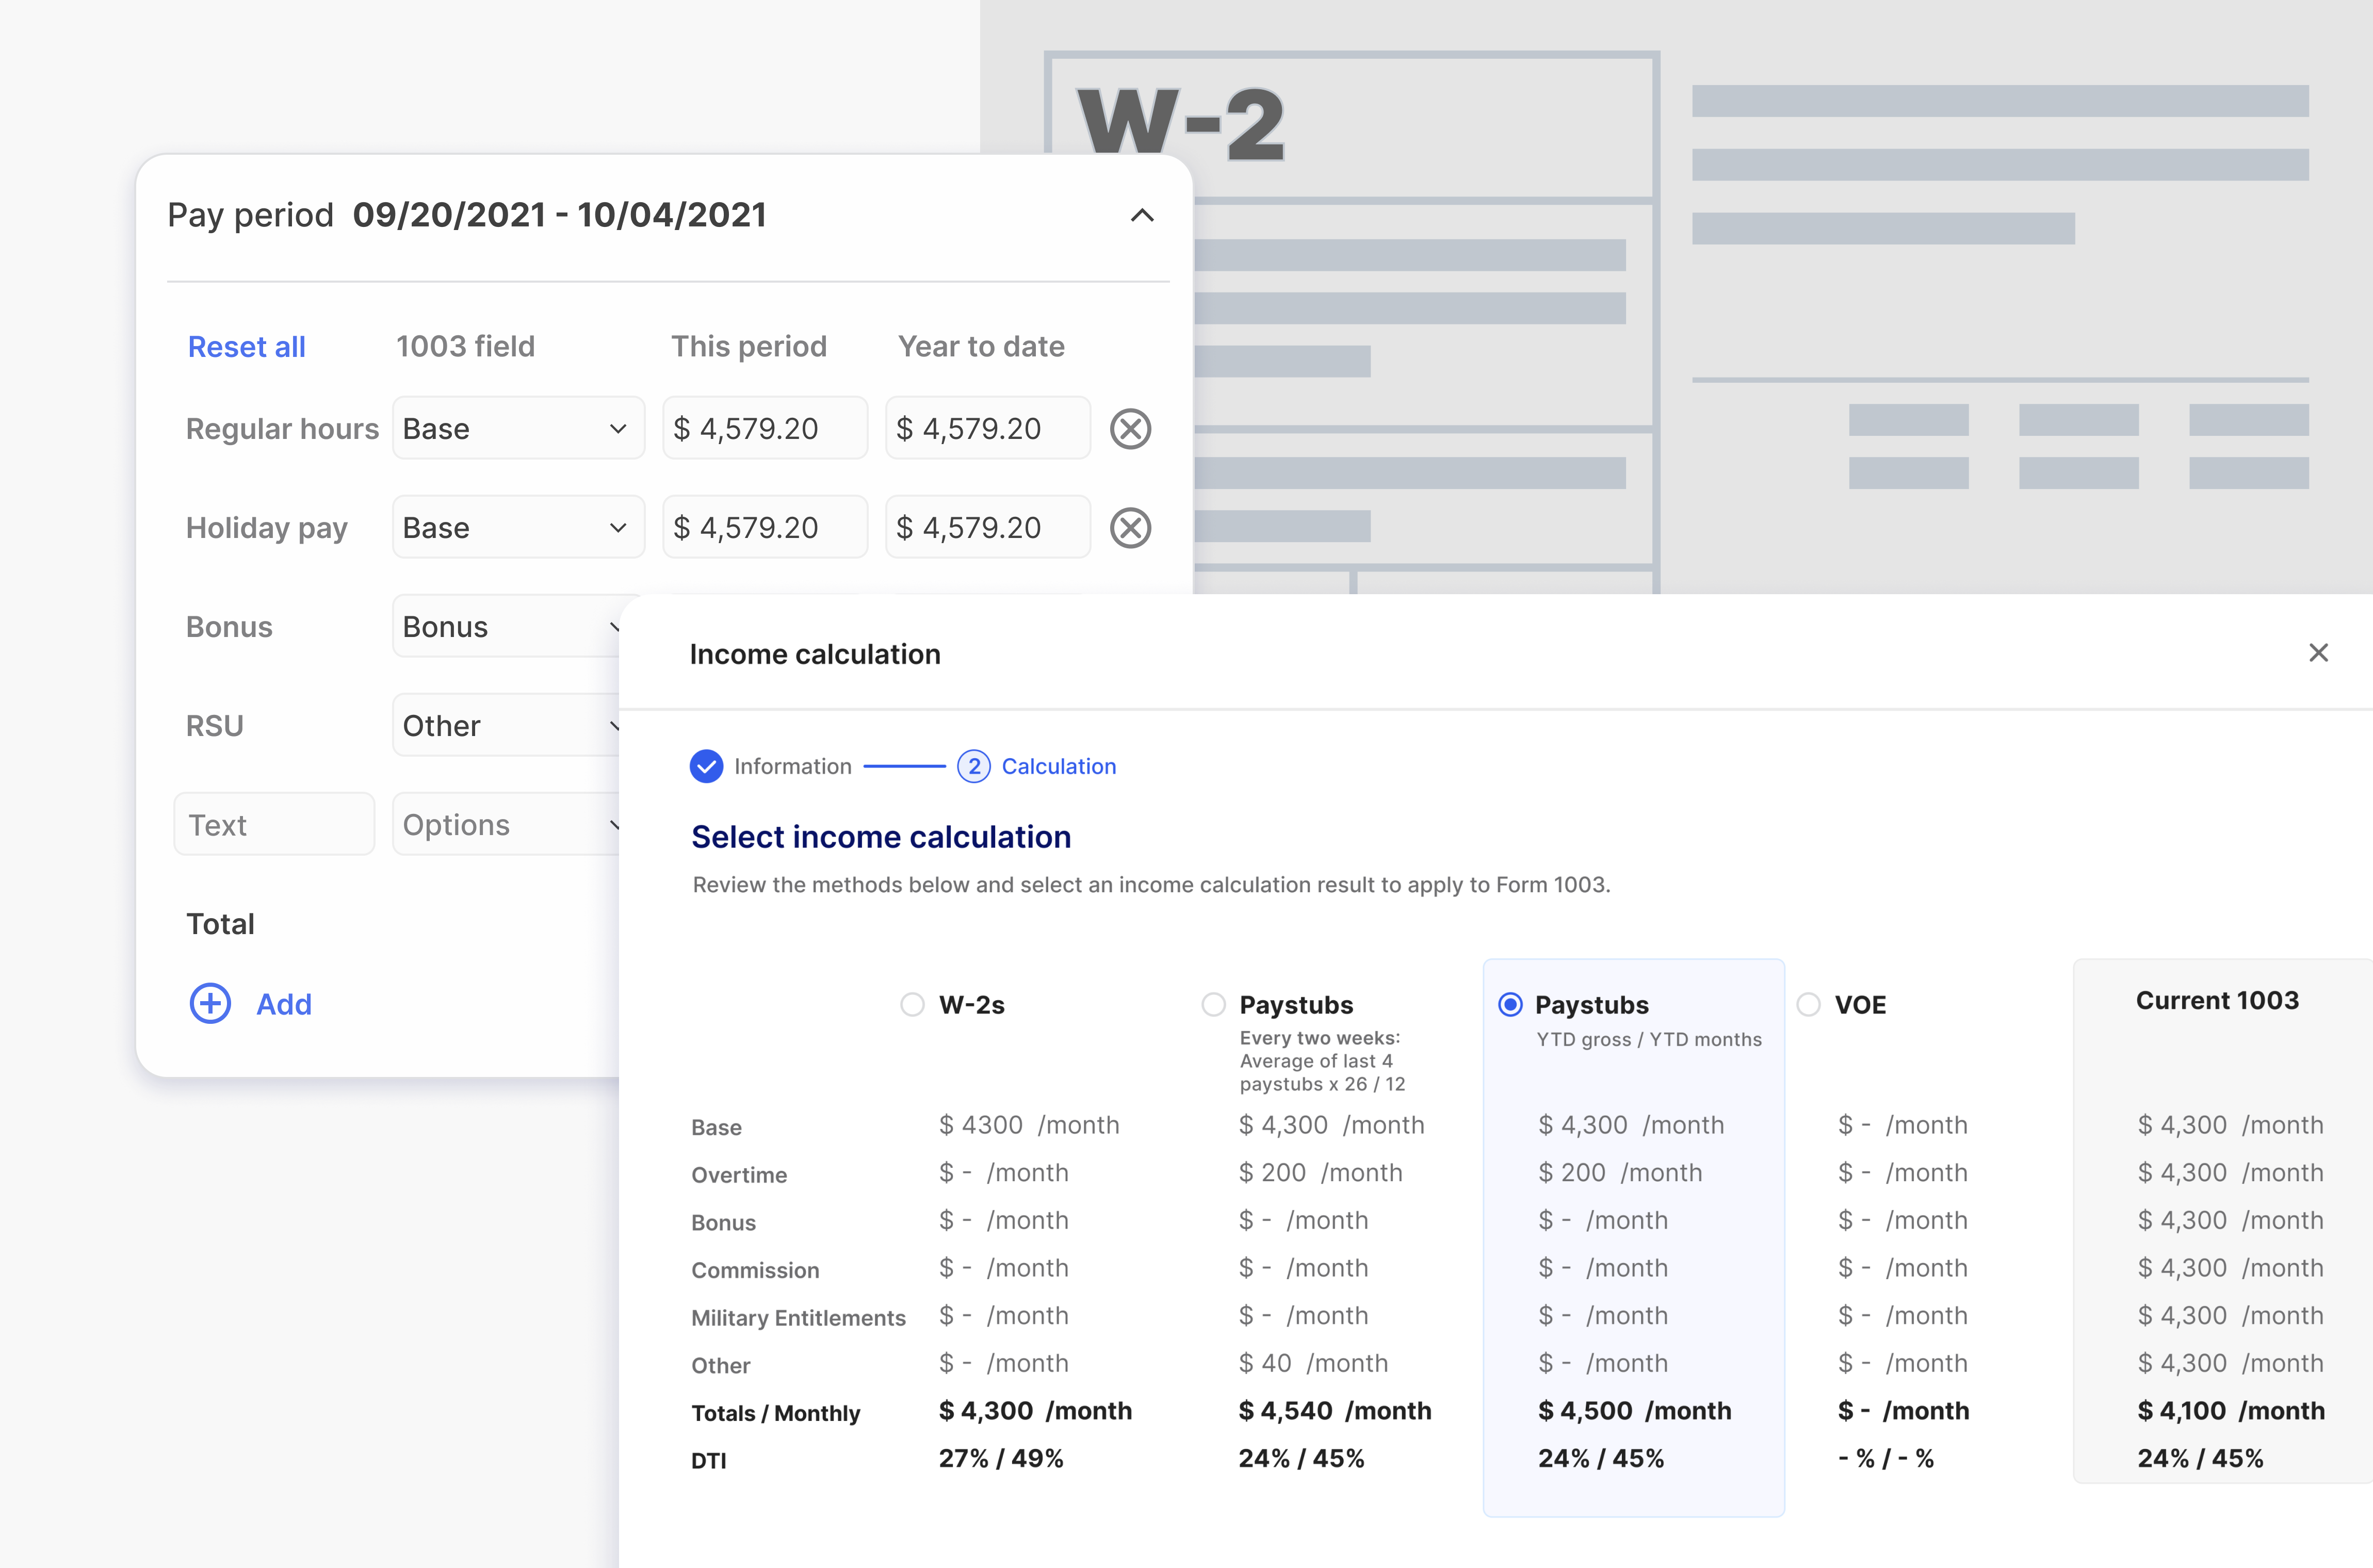Click the $ 4,100 /month total
Viewport: 2373px width, 1568px height.
tap(2231, 1411)
